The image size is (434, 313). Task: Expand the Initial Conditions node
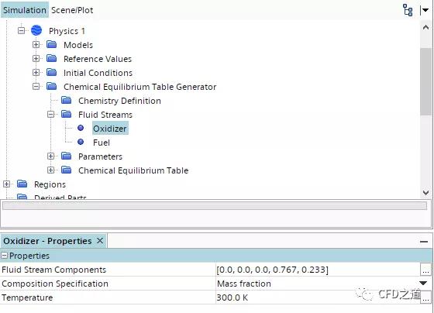(36, 72)
